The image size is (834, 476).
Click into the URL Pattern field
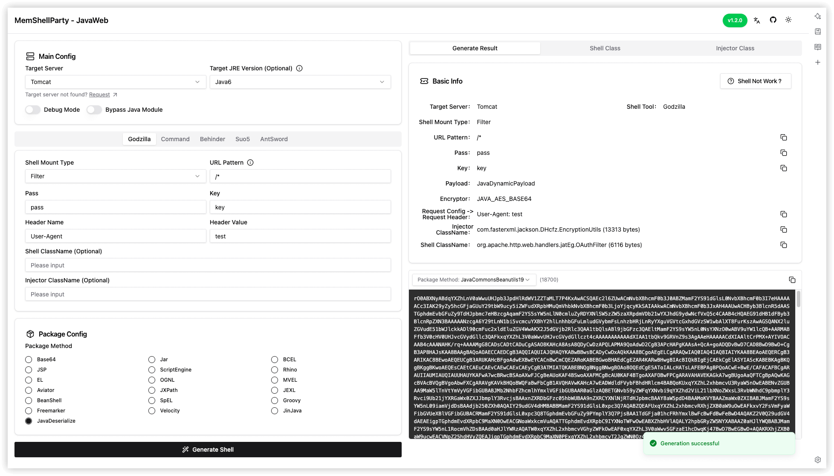tap(300, 176)
